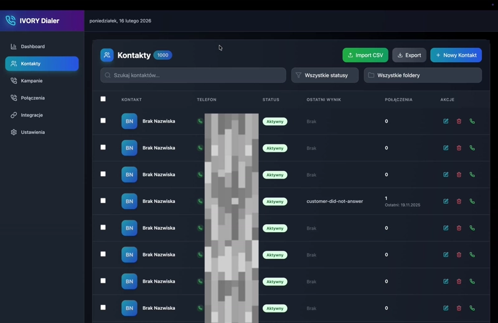Delete the contact with customer-did-not-answer result
This screenshot has height=323, width=498.
coord(459,202)
